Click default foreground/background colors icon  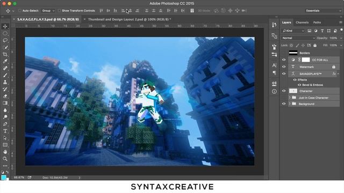[2, 172]
